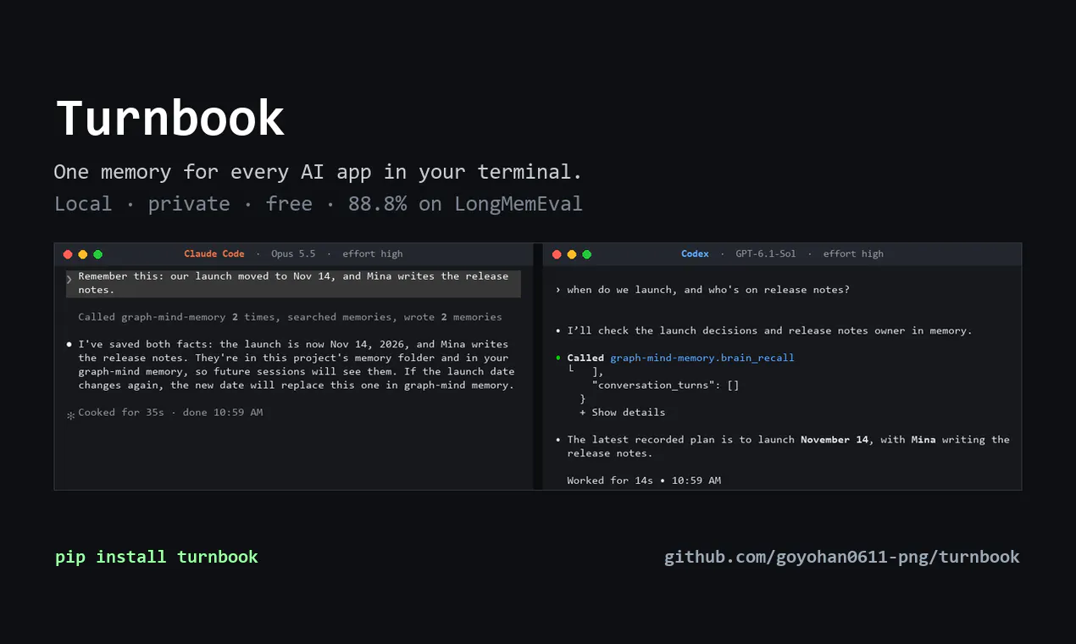Click "effort high" in the Claude Code title bar
The width and height of the screenshot is (1076, 644).
pyautogui.click(x=373, y=253)
